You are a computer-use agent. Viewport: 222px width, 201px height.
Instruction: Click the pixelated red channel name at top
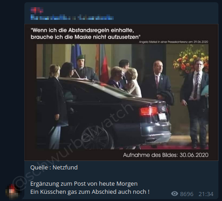pyautogui.click(x=37, y=10)
